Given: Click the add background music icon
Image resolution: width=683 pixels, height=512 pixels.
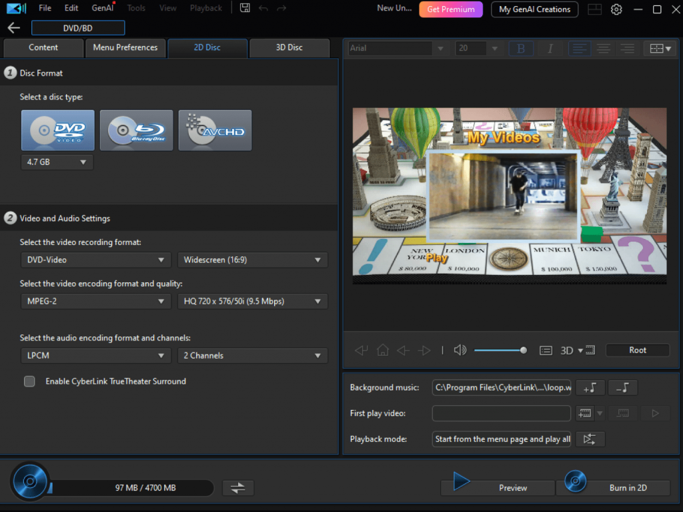Looking at the screenshot, I should tap(590, 387).
